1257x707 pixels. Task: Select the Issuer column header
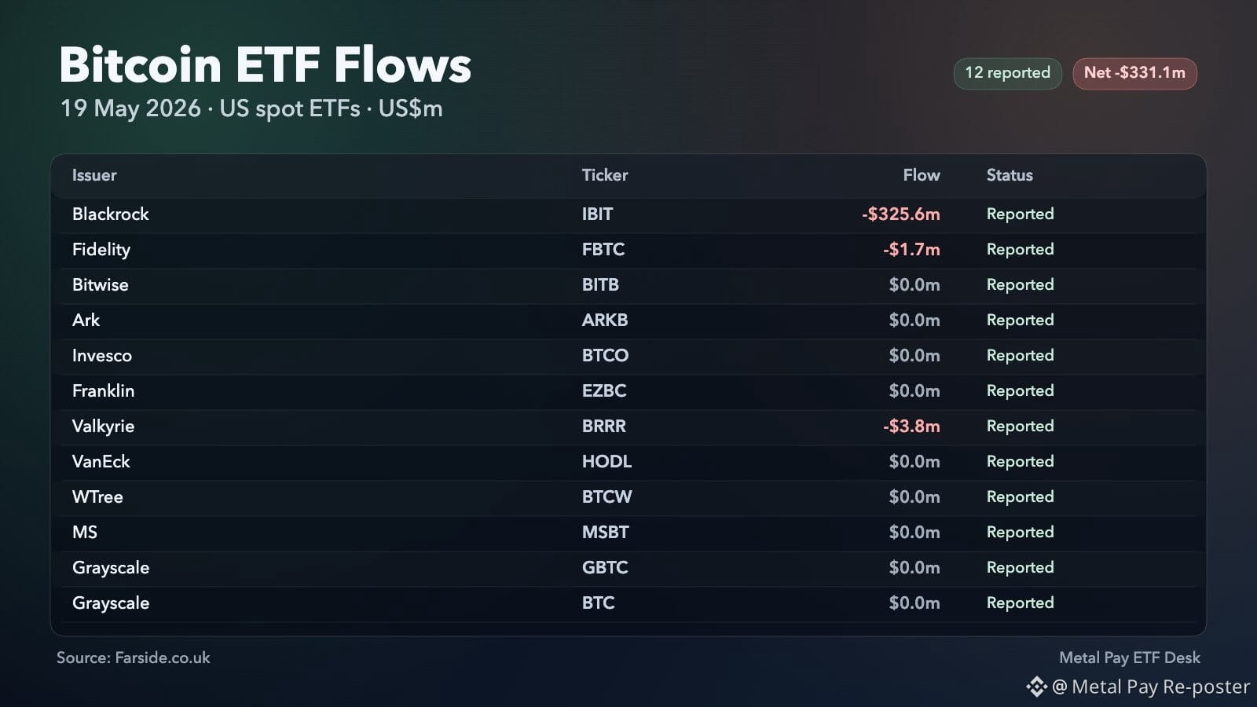pyautogui.click(x=94, y=175)
